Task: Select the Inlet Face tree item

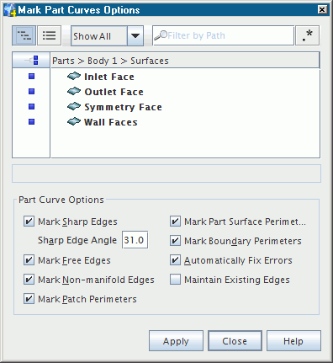Action: click(109, 77)
